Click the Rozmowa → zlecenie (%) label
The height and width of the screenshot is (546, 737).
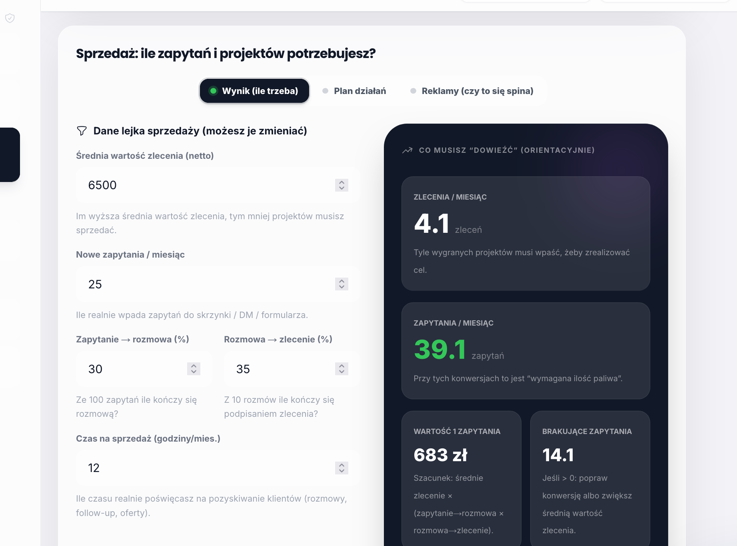tap(278, 340)
